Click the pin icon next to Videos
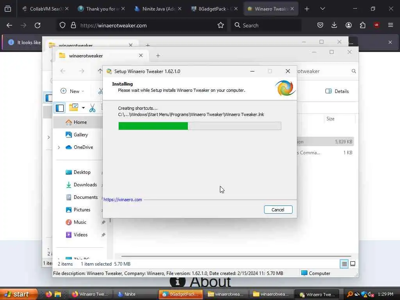400x300 pixels. (x=103, y=235)
